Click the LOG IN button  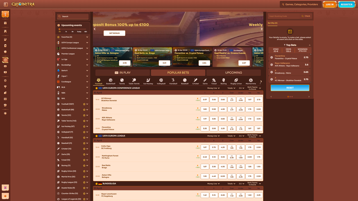coord(330,4)
